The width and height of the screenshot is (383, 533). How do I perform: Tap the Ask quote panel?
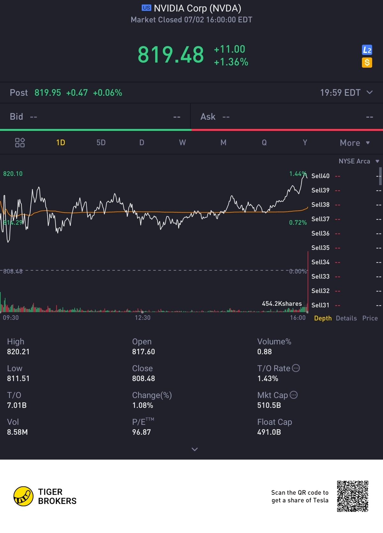(x=287, y=117)
